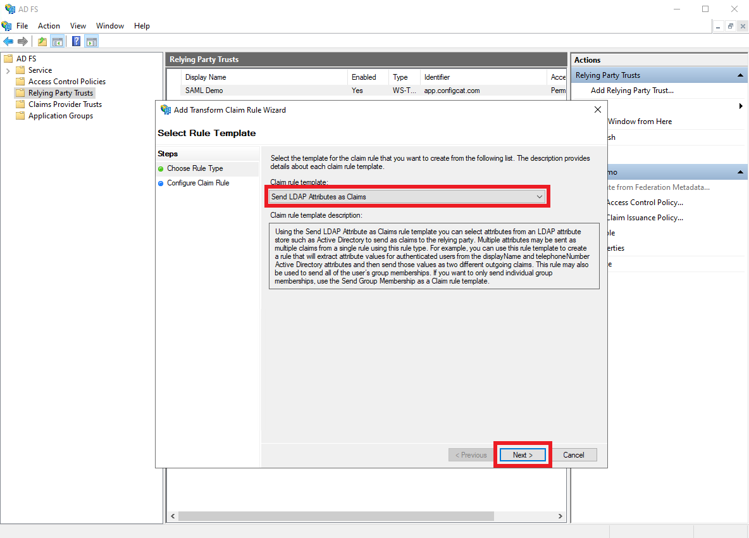This screenshot has width=749, height=538.
Task: Select the Relying Party Trusts folder icon
Action: click(x=22, y=92)
